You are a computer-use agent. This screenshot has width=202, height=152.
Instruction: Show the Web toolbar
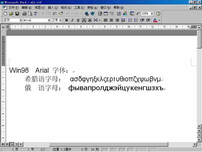tap(93, 14)
